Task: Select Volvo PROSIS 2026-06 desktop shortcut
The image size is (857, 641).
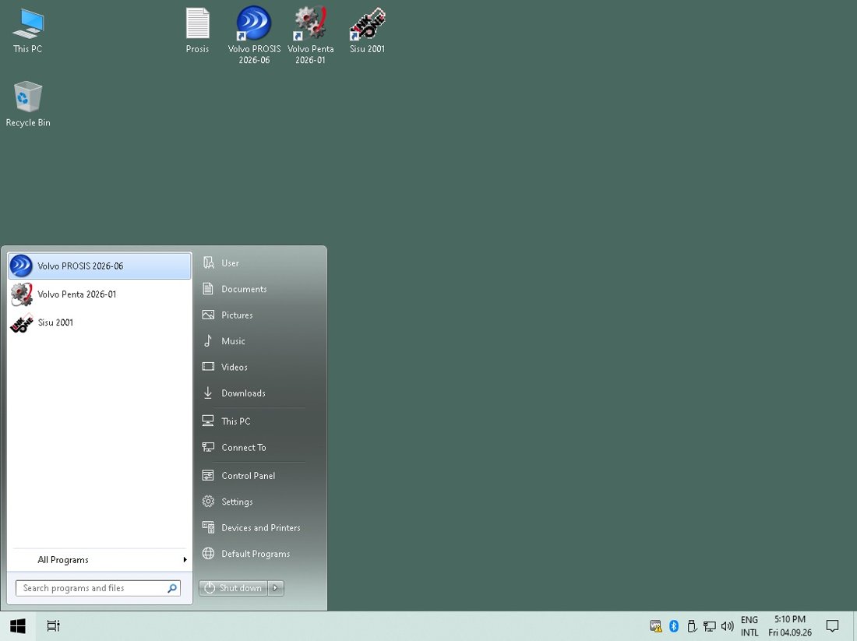Action: coord(254,35)
